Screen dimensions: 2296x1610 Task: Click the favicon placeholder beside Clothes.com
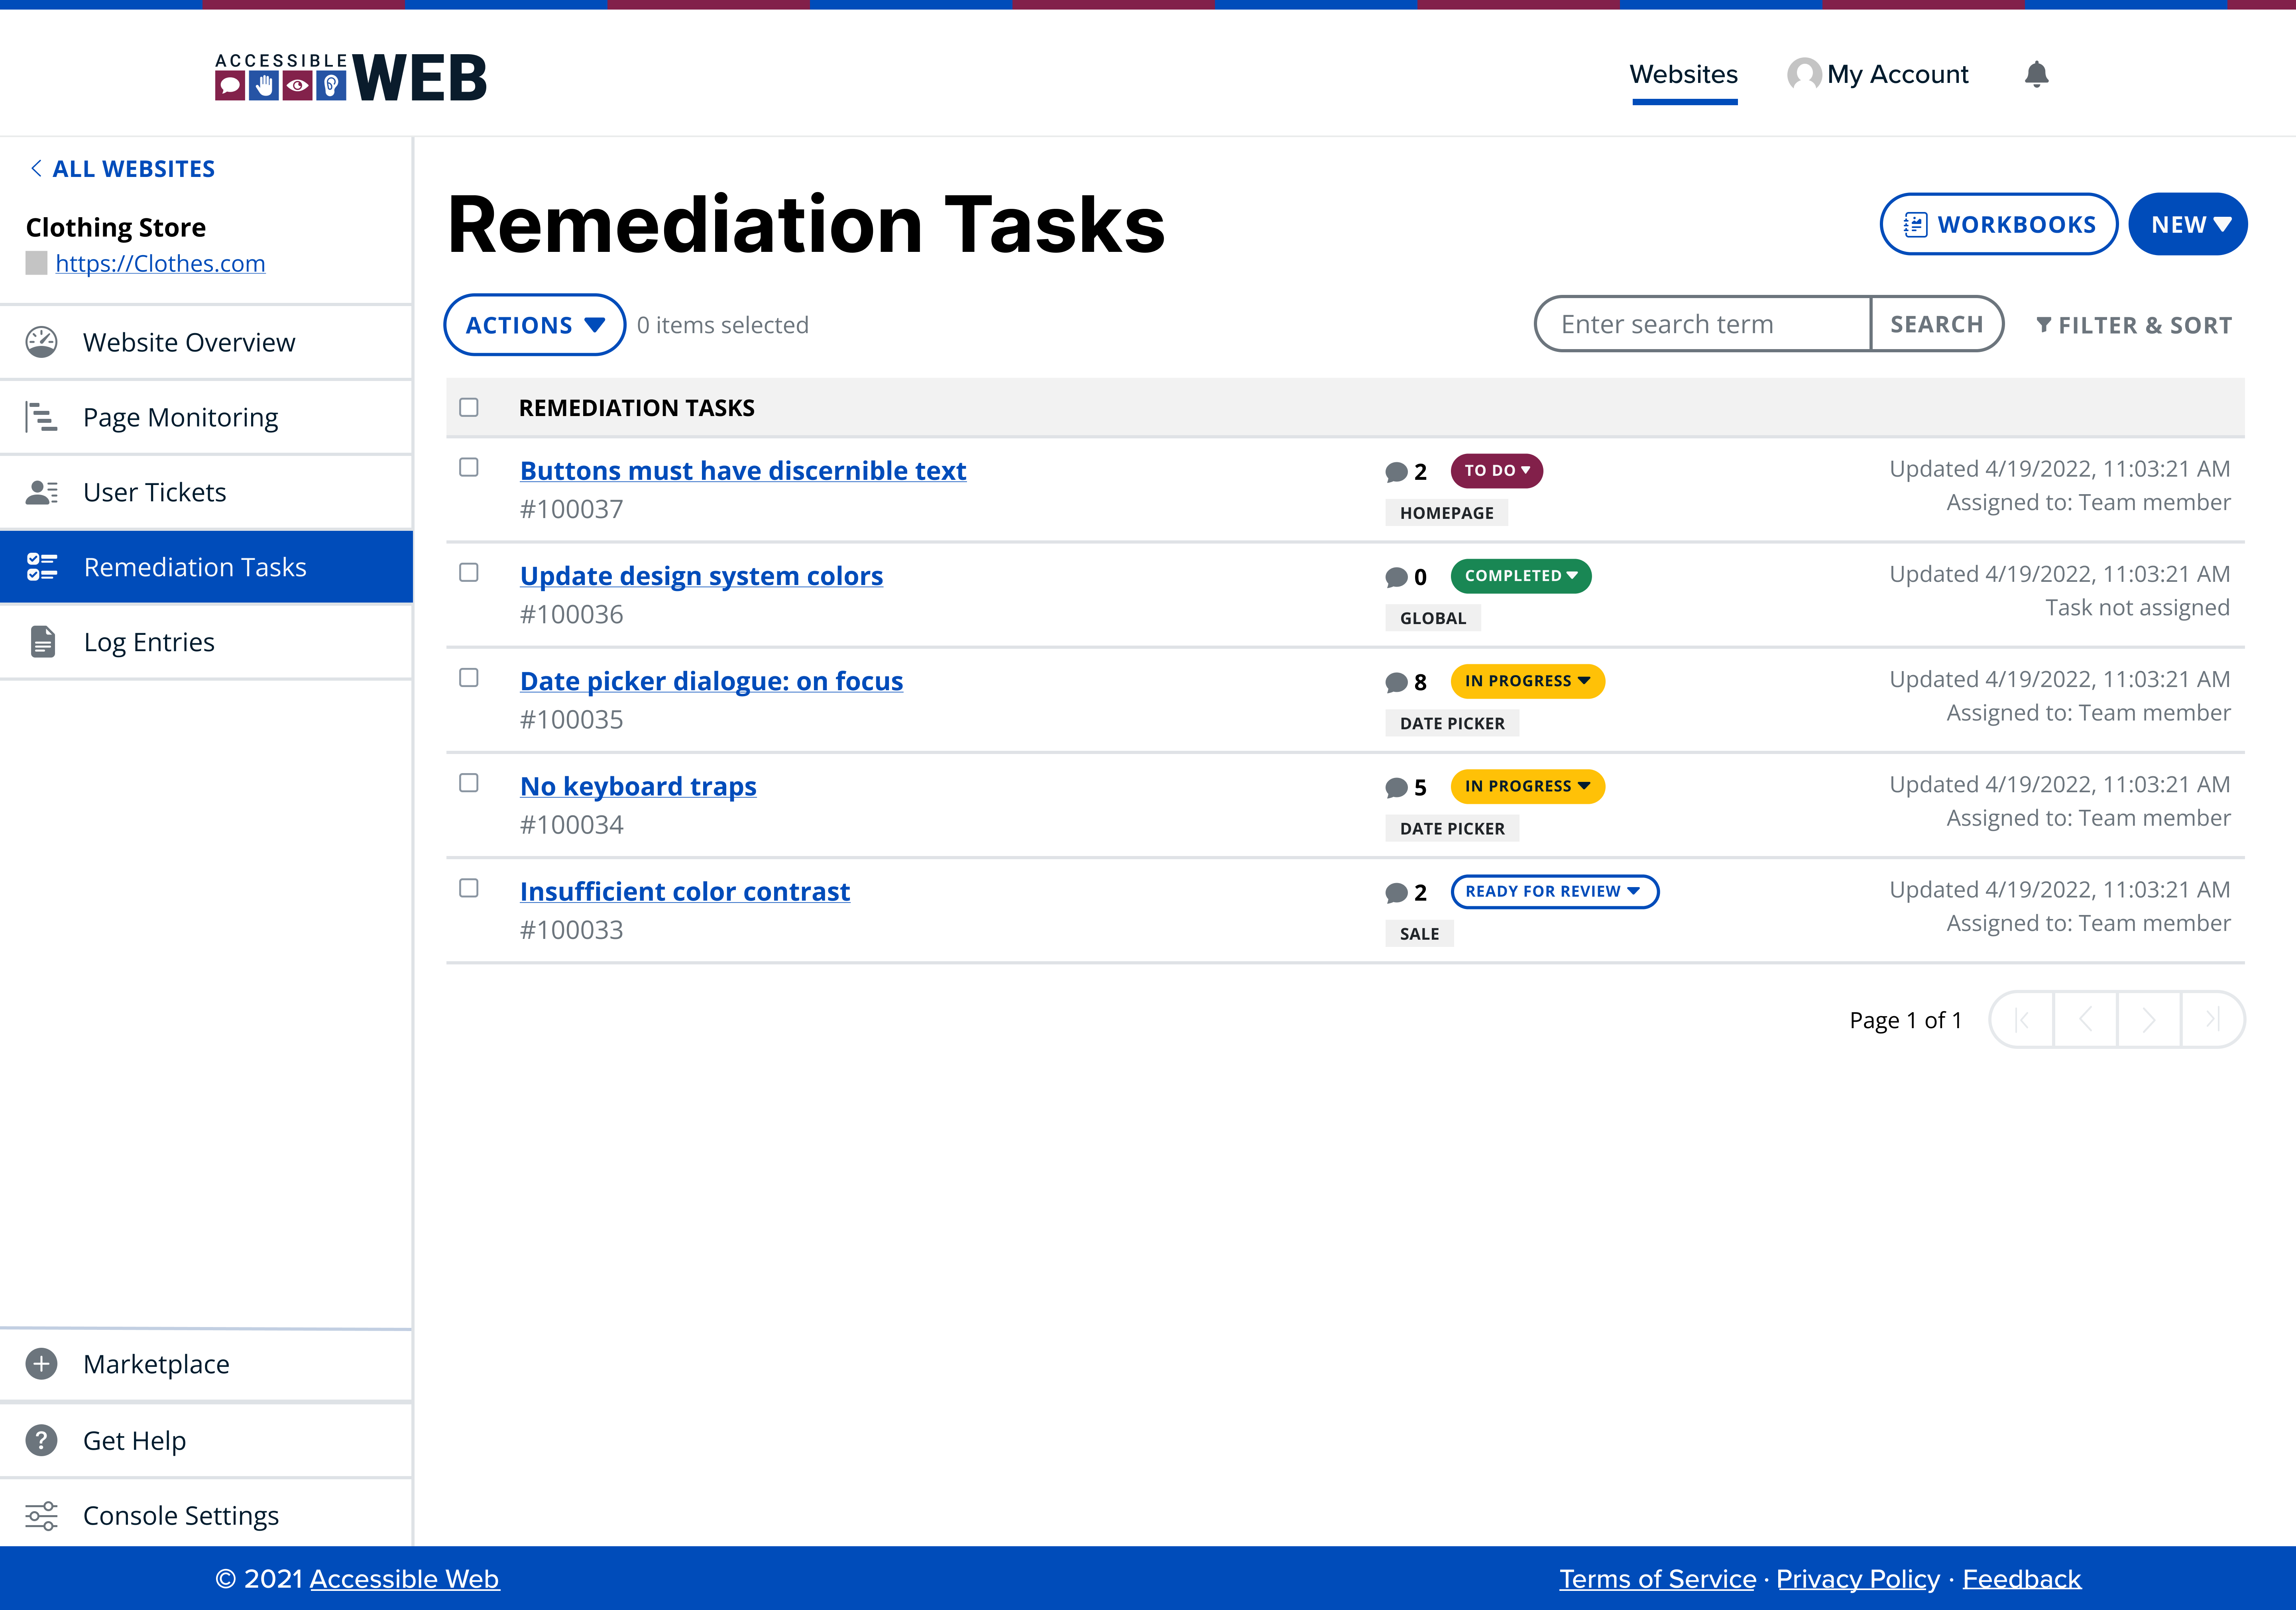click(x=36, y=263)
